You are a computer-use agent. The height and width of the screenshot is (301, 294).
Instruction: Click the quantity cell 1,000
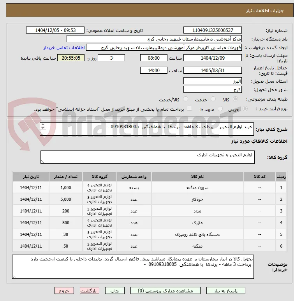[66, 188]
